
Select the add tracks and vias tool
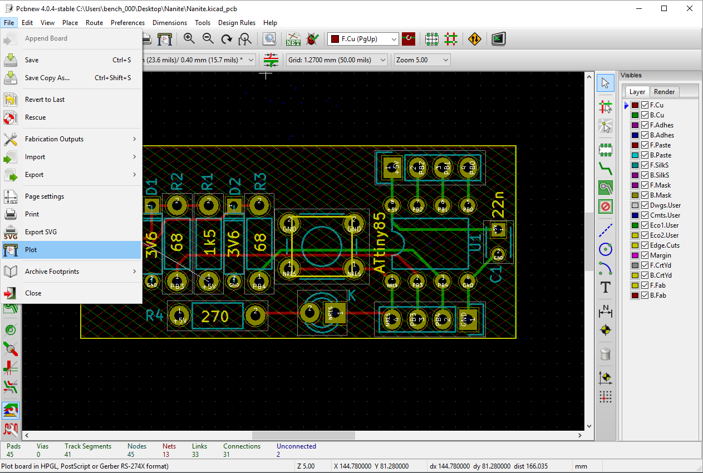point(606,167)
